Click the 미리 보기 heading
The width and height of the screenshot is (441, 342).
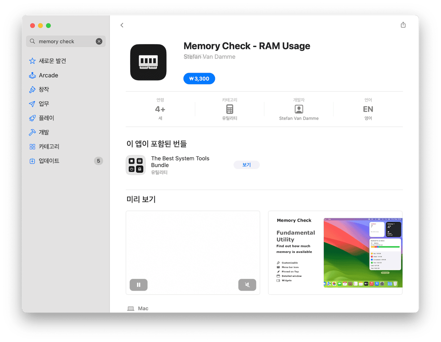(141, 199)
